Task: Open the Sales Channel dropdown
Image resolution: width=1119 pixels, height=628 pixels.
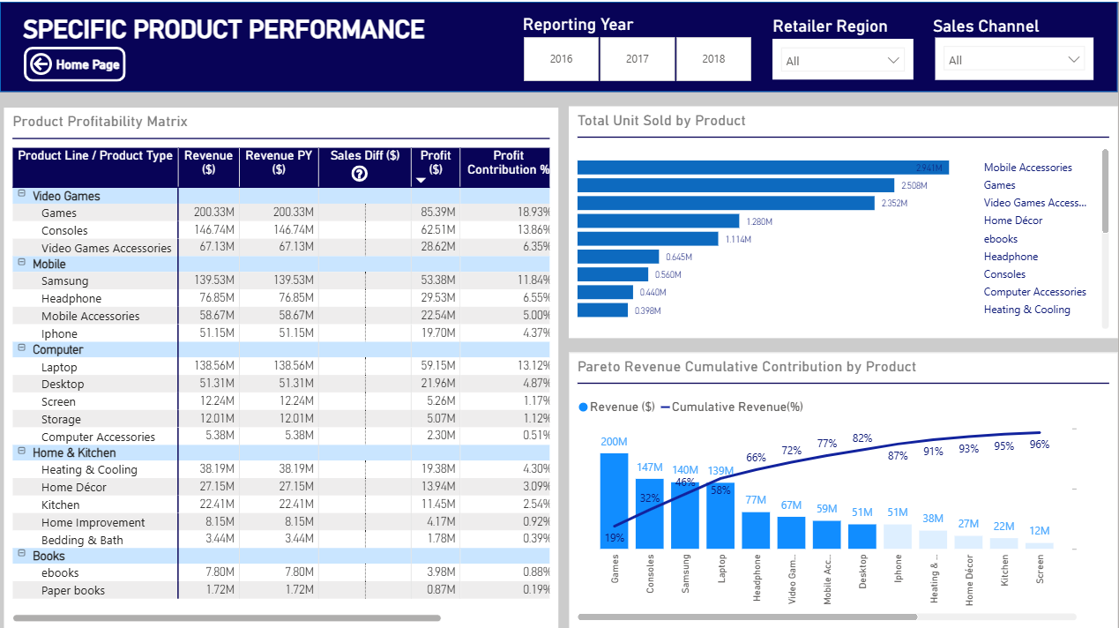Action: (1013, 61)
